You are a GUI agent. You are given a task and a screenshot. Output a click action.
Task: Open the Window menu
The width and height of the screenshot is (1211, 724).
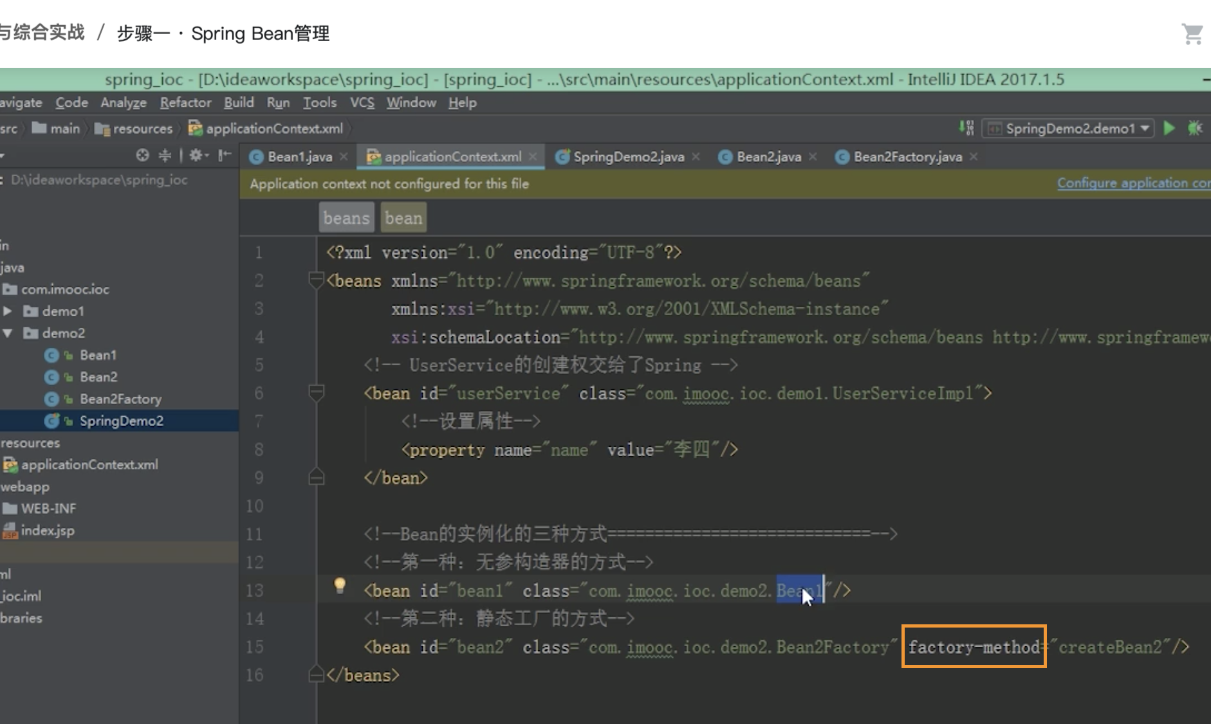(411, 103)
